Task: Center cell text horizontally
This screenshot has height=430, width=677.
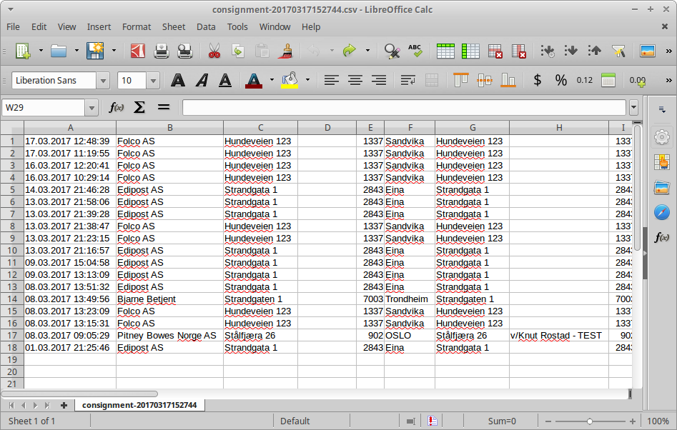Action: [355, 80]
